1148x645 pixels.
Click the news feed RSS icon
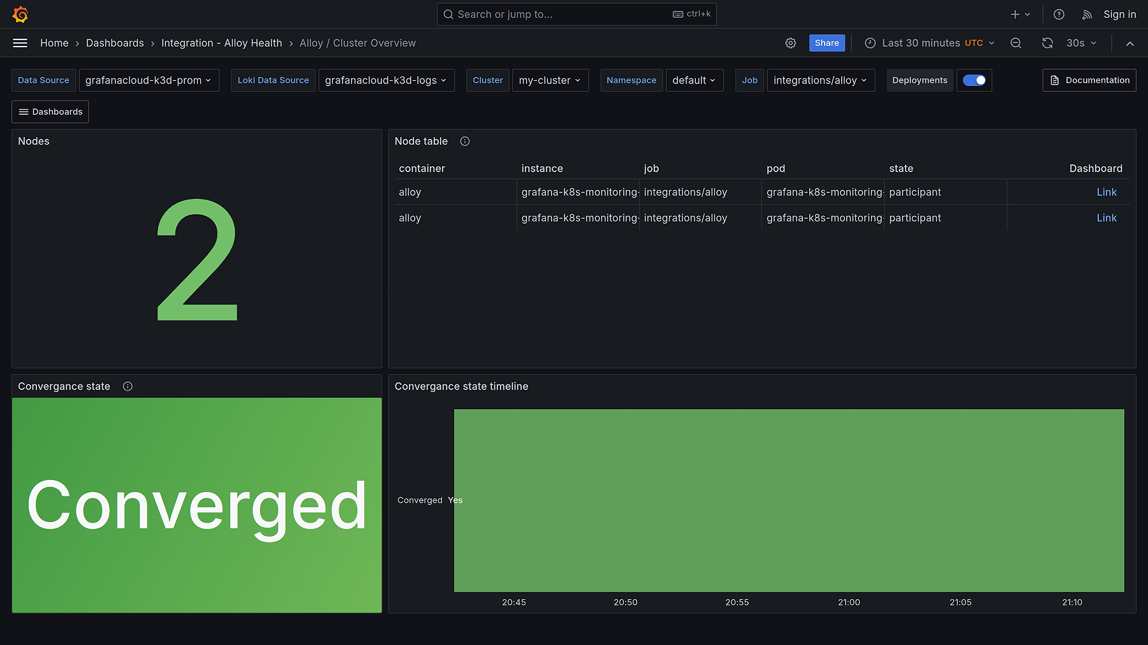click(x=1087, y=15)
